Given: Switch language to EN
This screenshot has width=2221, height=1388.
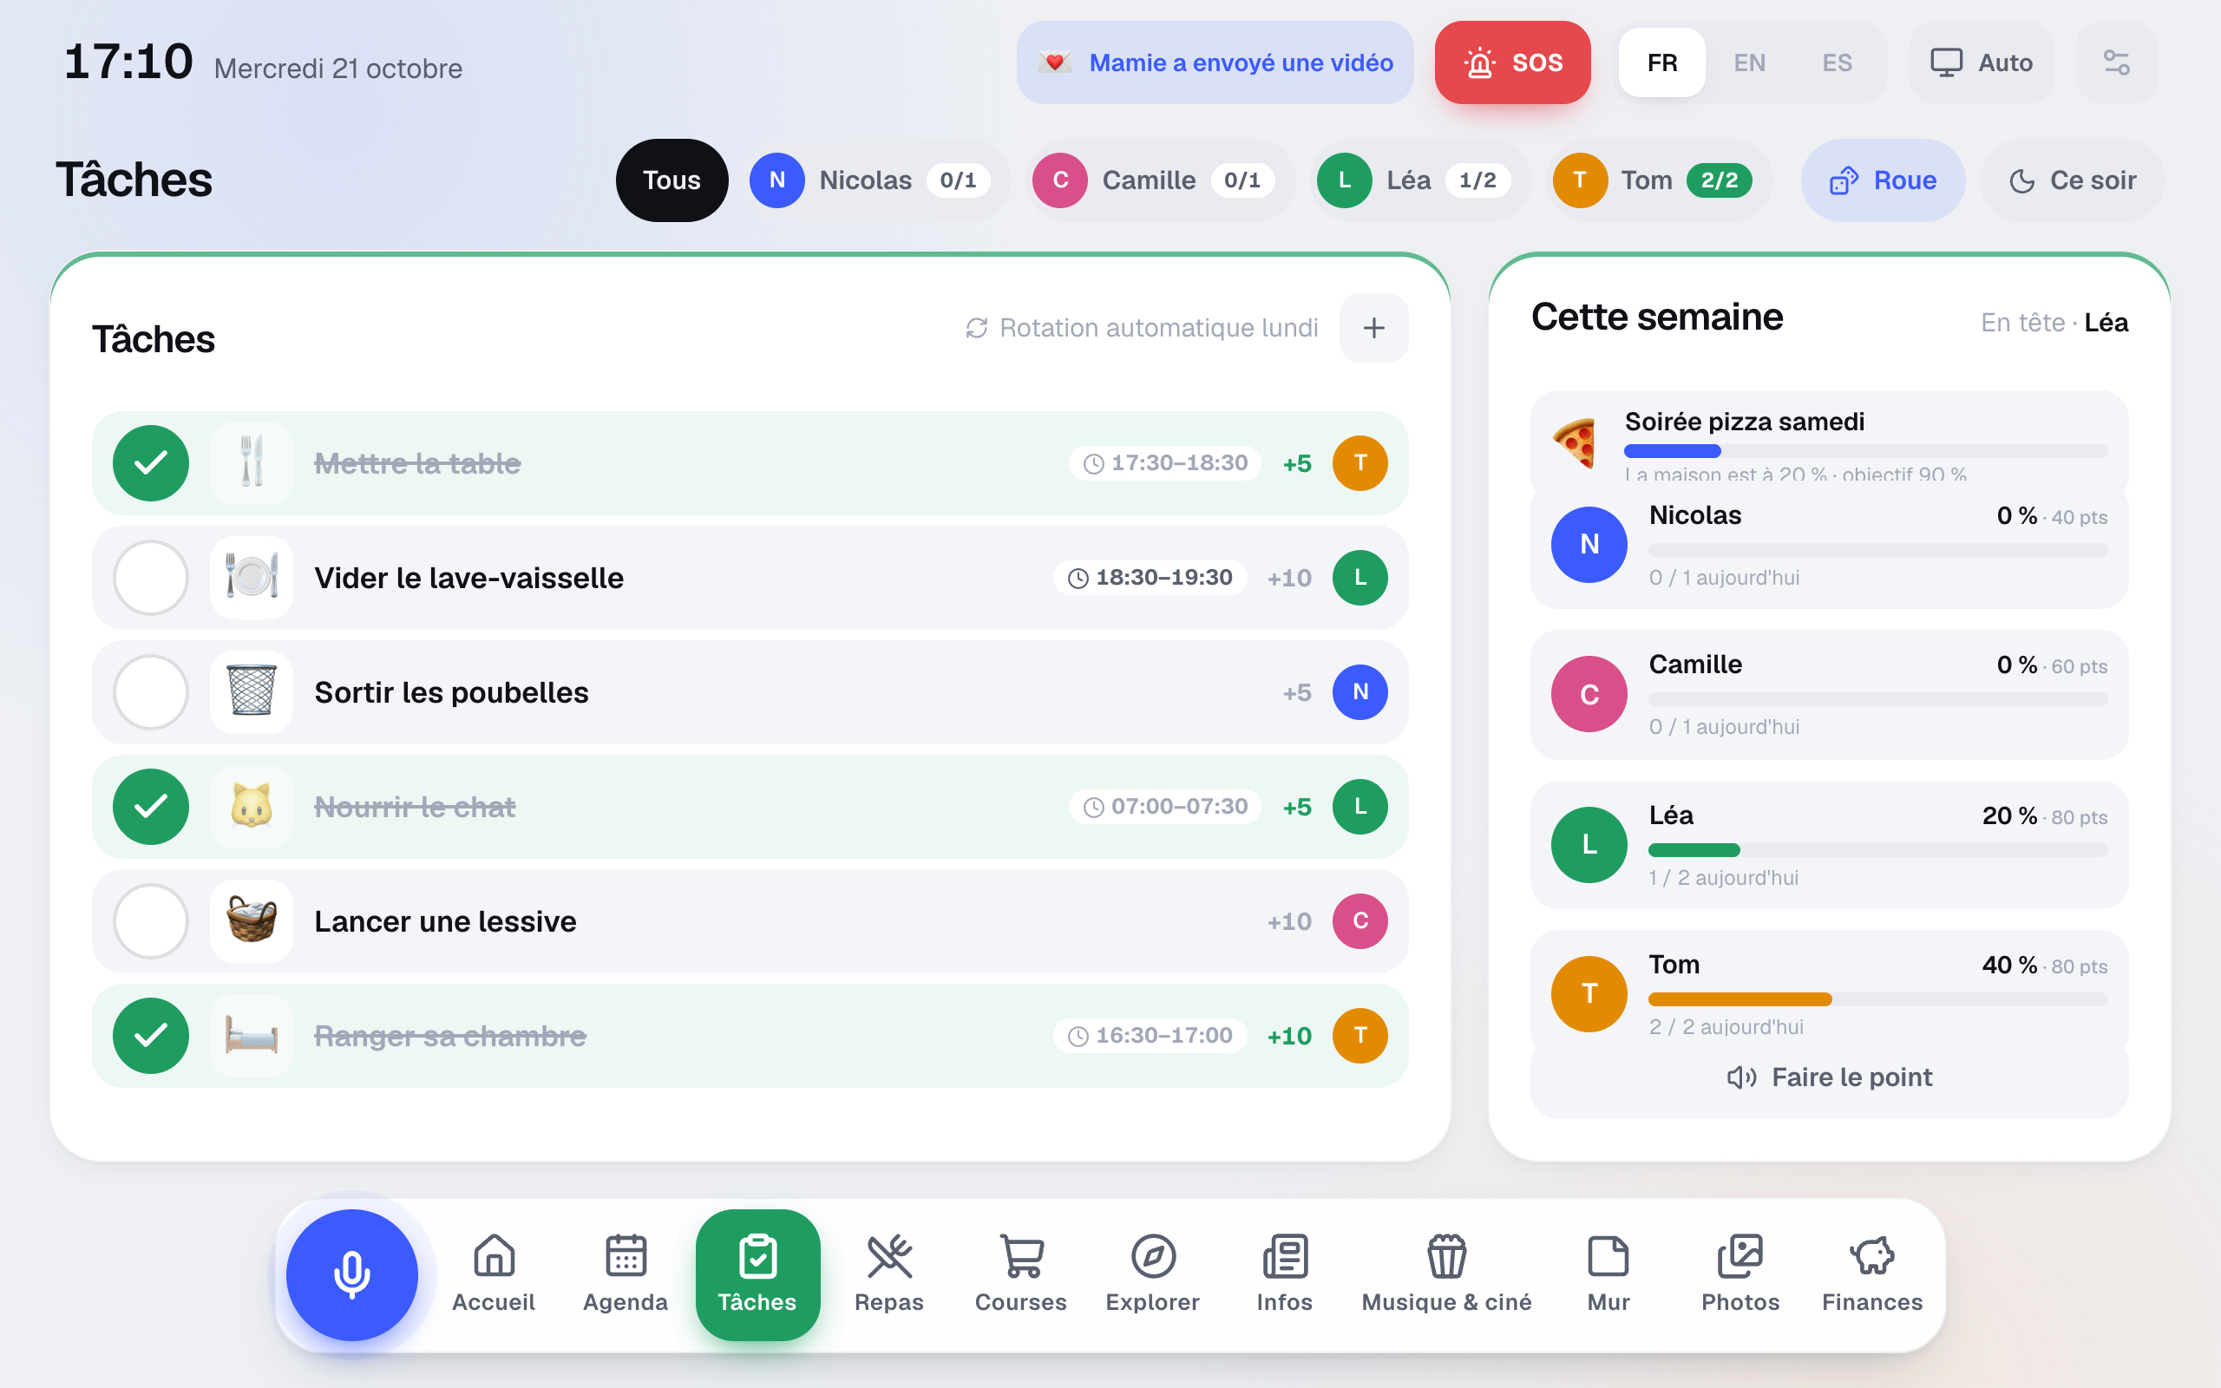Looking at the screenshot, I should 1749,62.
